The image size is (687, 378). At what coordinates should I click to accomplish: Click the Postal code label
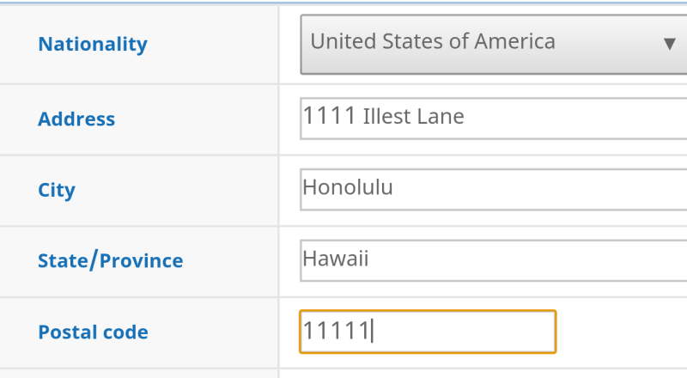pos(93,332)
